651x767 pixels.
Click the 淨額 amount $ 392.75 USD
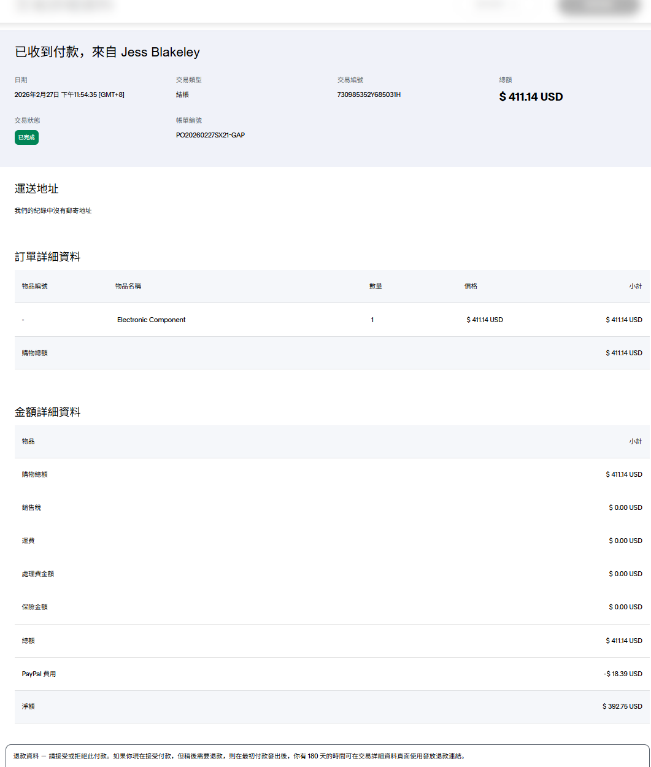point(622,706)
